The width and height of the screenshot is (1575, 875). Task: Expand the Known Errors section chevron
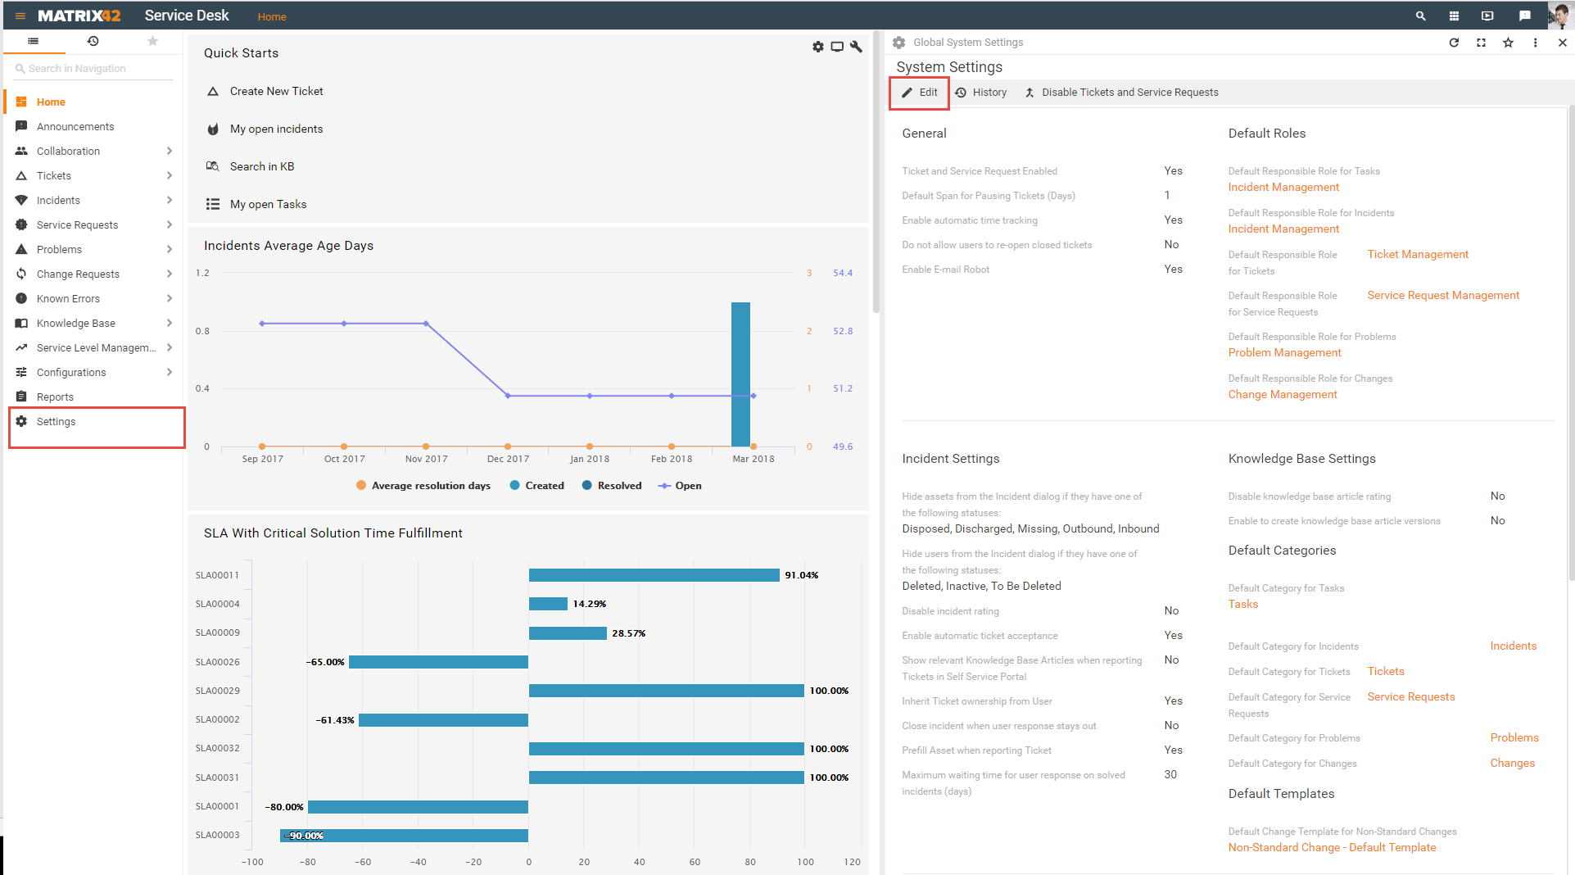pyautogui.click(x=169, y=298)
